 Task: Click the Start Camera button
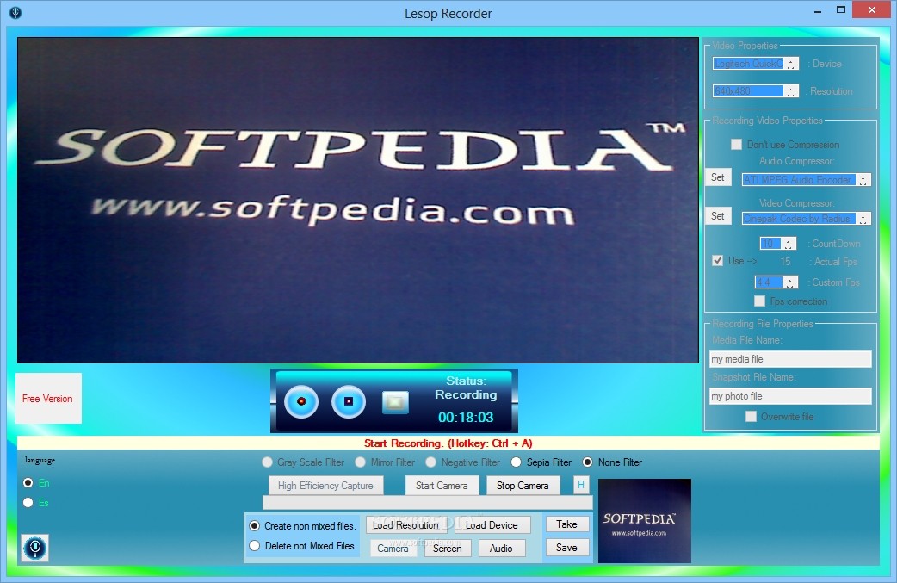tap(442, 485)
